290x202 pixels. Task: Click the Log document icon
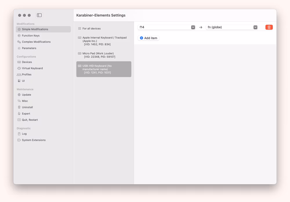click(19, 134)
